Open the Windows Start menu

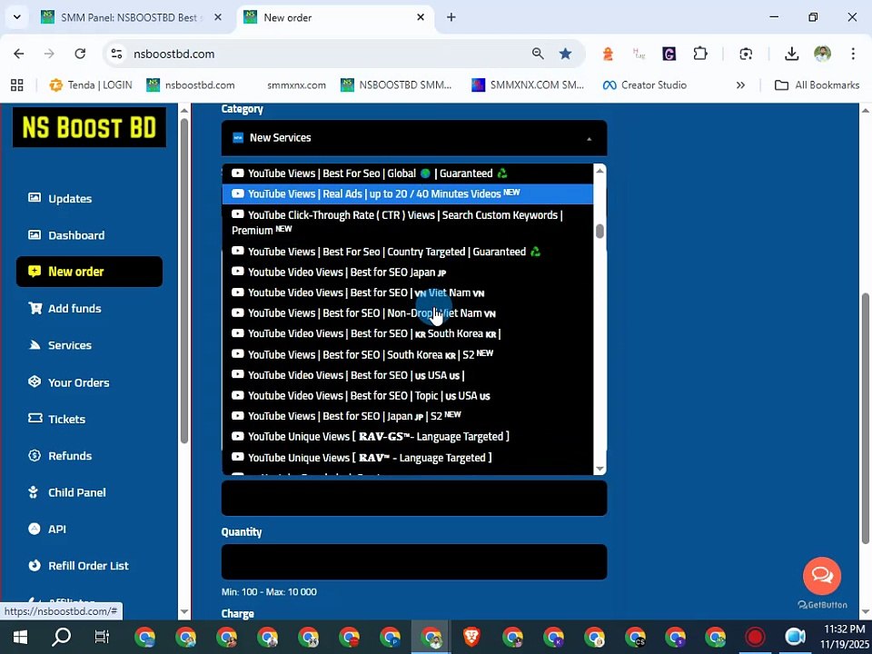pos(21,637)
